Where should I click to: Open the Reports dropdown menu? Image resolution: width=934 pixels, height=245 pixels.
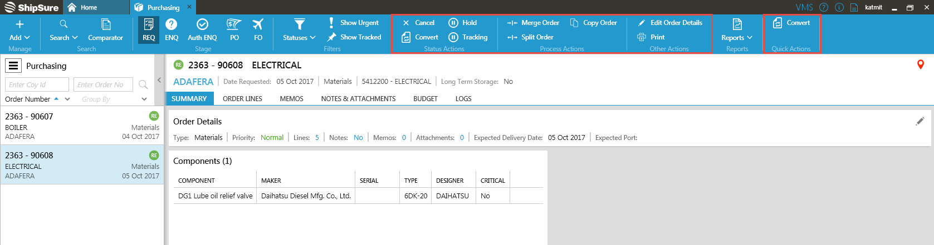[737, 29]
